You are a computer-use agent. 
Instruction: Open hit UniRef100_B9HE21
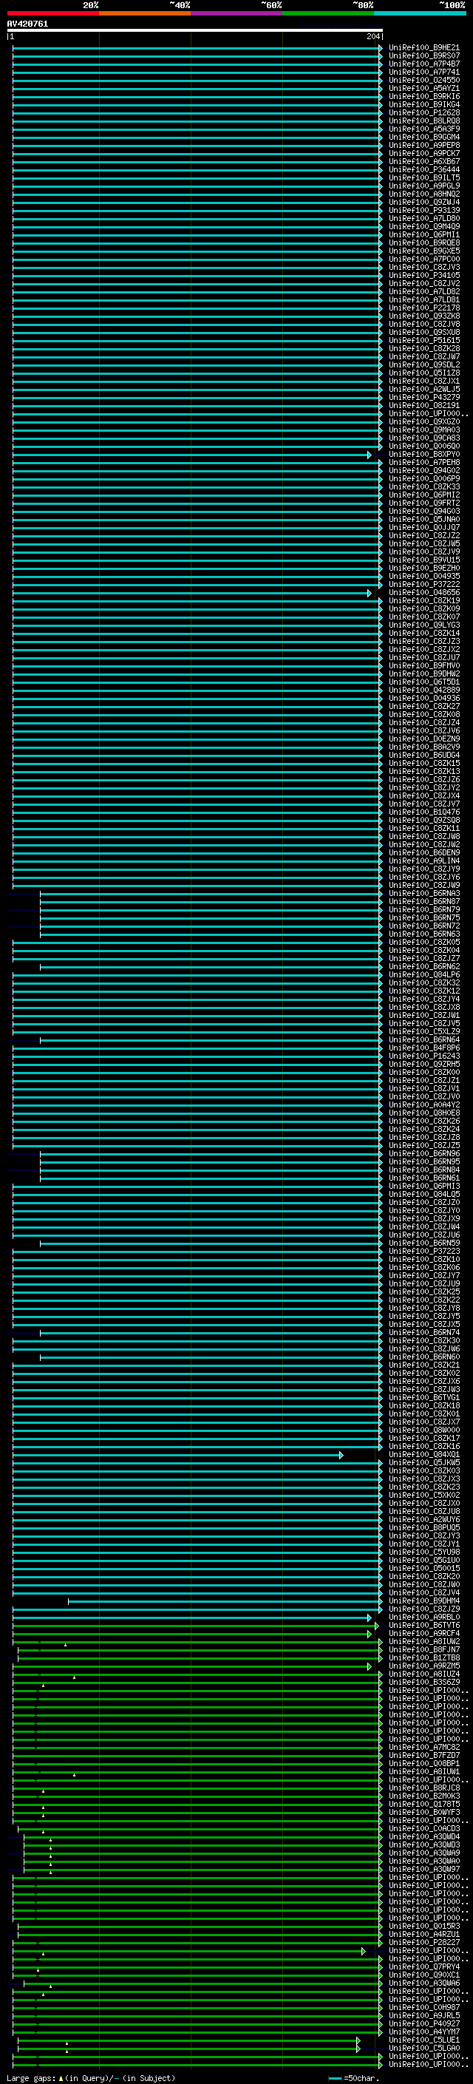click(424, 49)
